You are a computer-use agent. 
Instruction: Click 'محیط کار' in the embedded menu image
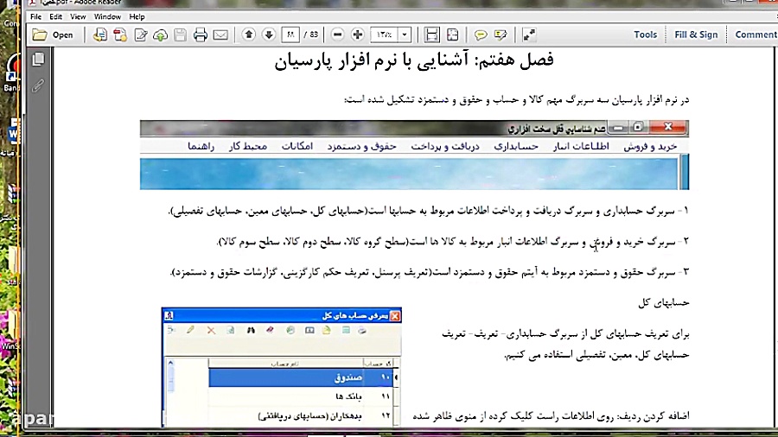pos(248,146)
